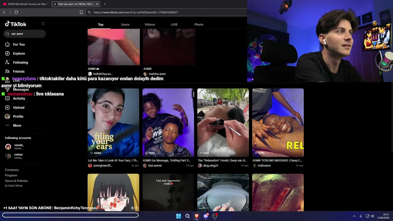This screenshot has width=393, height=221.
Task: Click the Brave browser taskbar icon
Action: click(x=196, y=216)
